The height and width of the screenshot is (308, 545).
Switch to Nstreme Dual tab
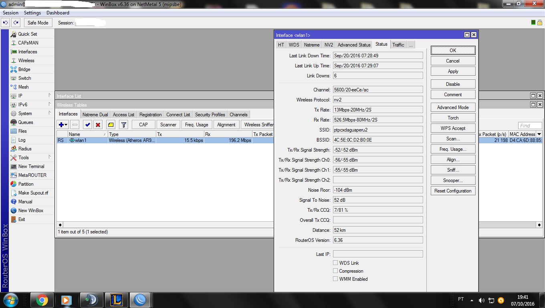(95, 115)
